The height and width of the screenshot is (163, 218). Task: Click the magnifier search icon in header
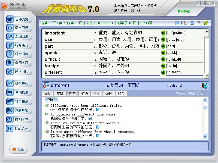(199, 23)
